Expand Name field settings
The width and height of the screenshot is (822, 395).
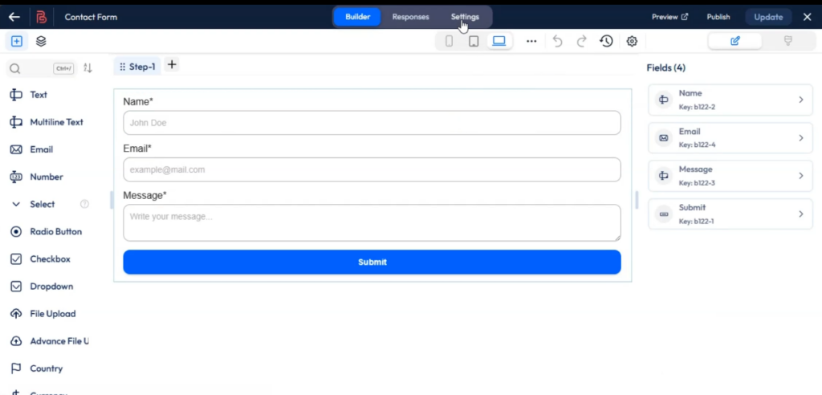tap(730, 100)
